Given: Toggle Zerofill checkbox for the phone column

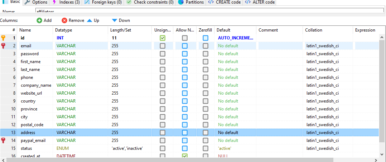Looking at the screenshot, I should [206, 77].
